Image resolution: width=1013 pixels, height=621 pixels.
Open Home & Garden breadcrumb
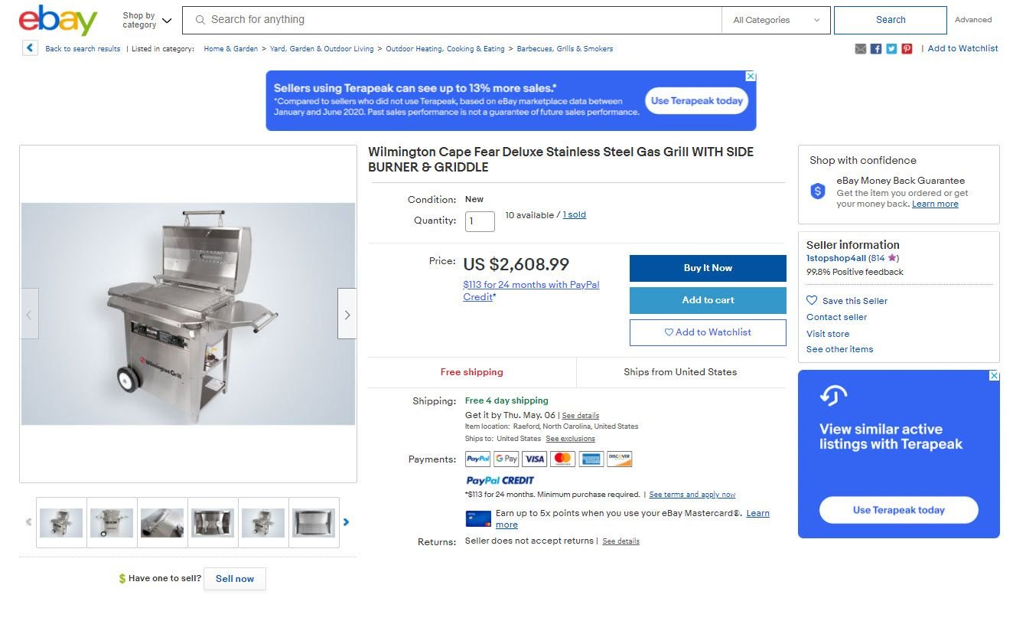click(230, 49)
